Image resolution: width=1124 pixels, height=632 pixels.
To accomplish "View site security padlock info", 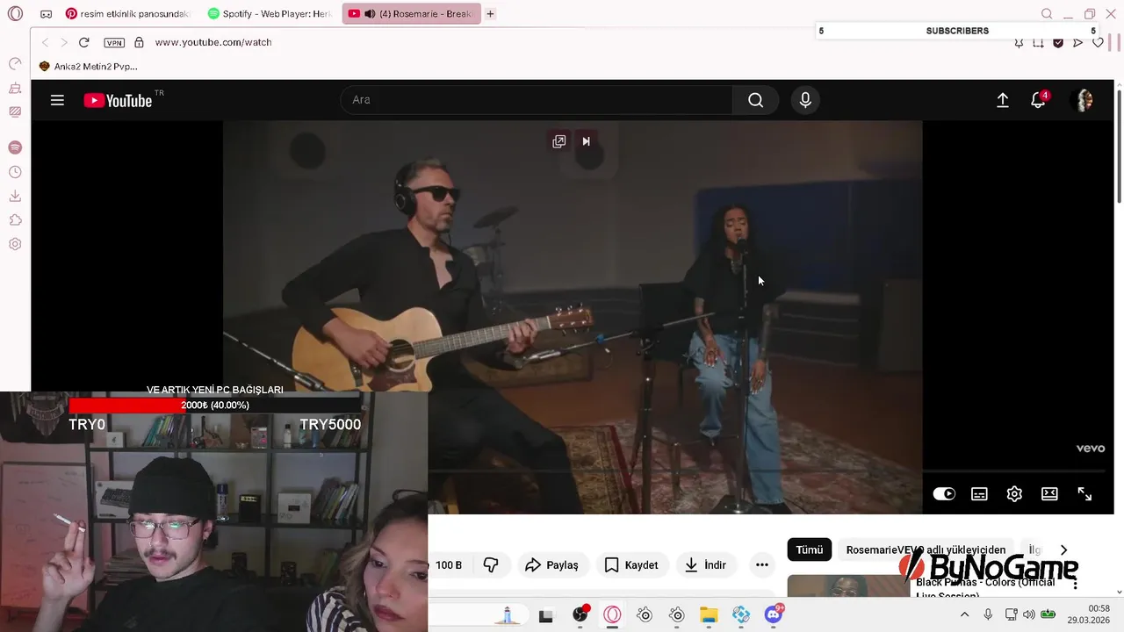I will point(139,42).
